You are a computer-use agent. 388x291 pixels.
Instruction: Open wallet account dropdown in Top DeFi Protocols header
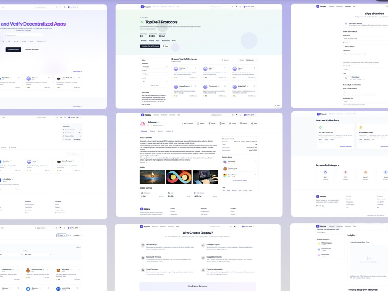pyautogui.click(x=249, y=7)
